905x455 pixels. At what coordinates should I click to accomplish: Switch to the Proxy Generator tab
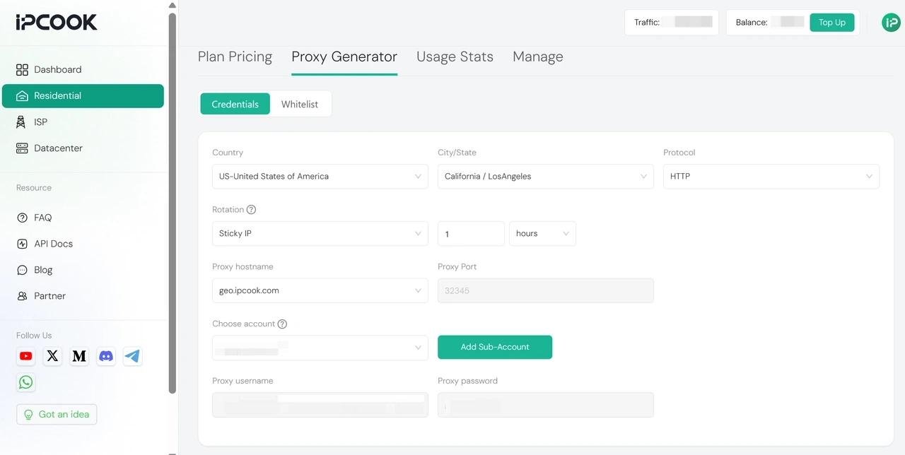(x=344, y=57)
